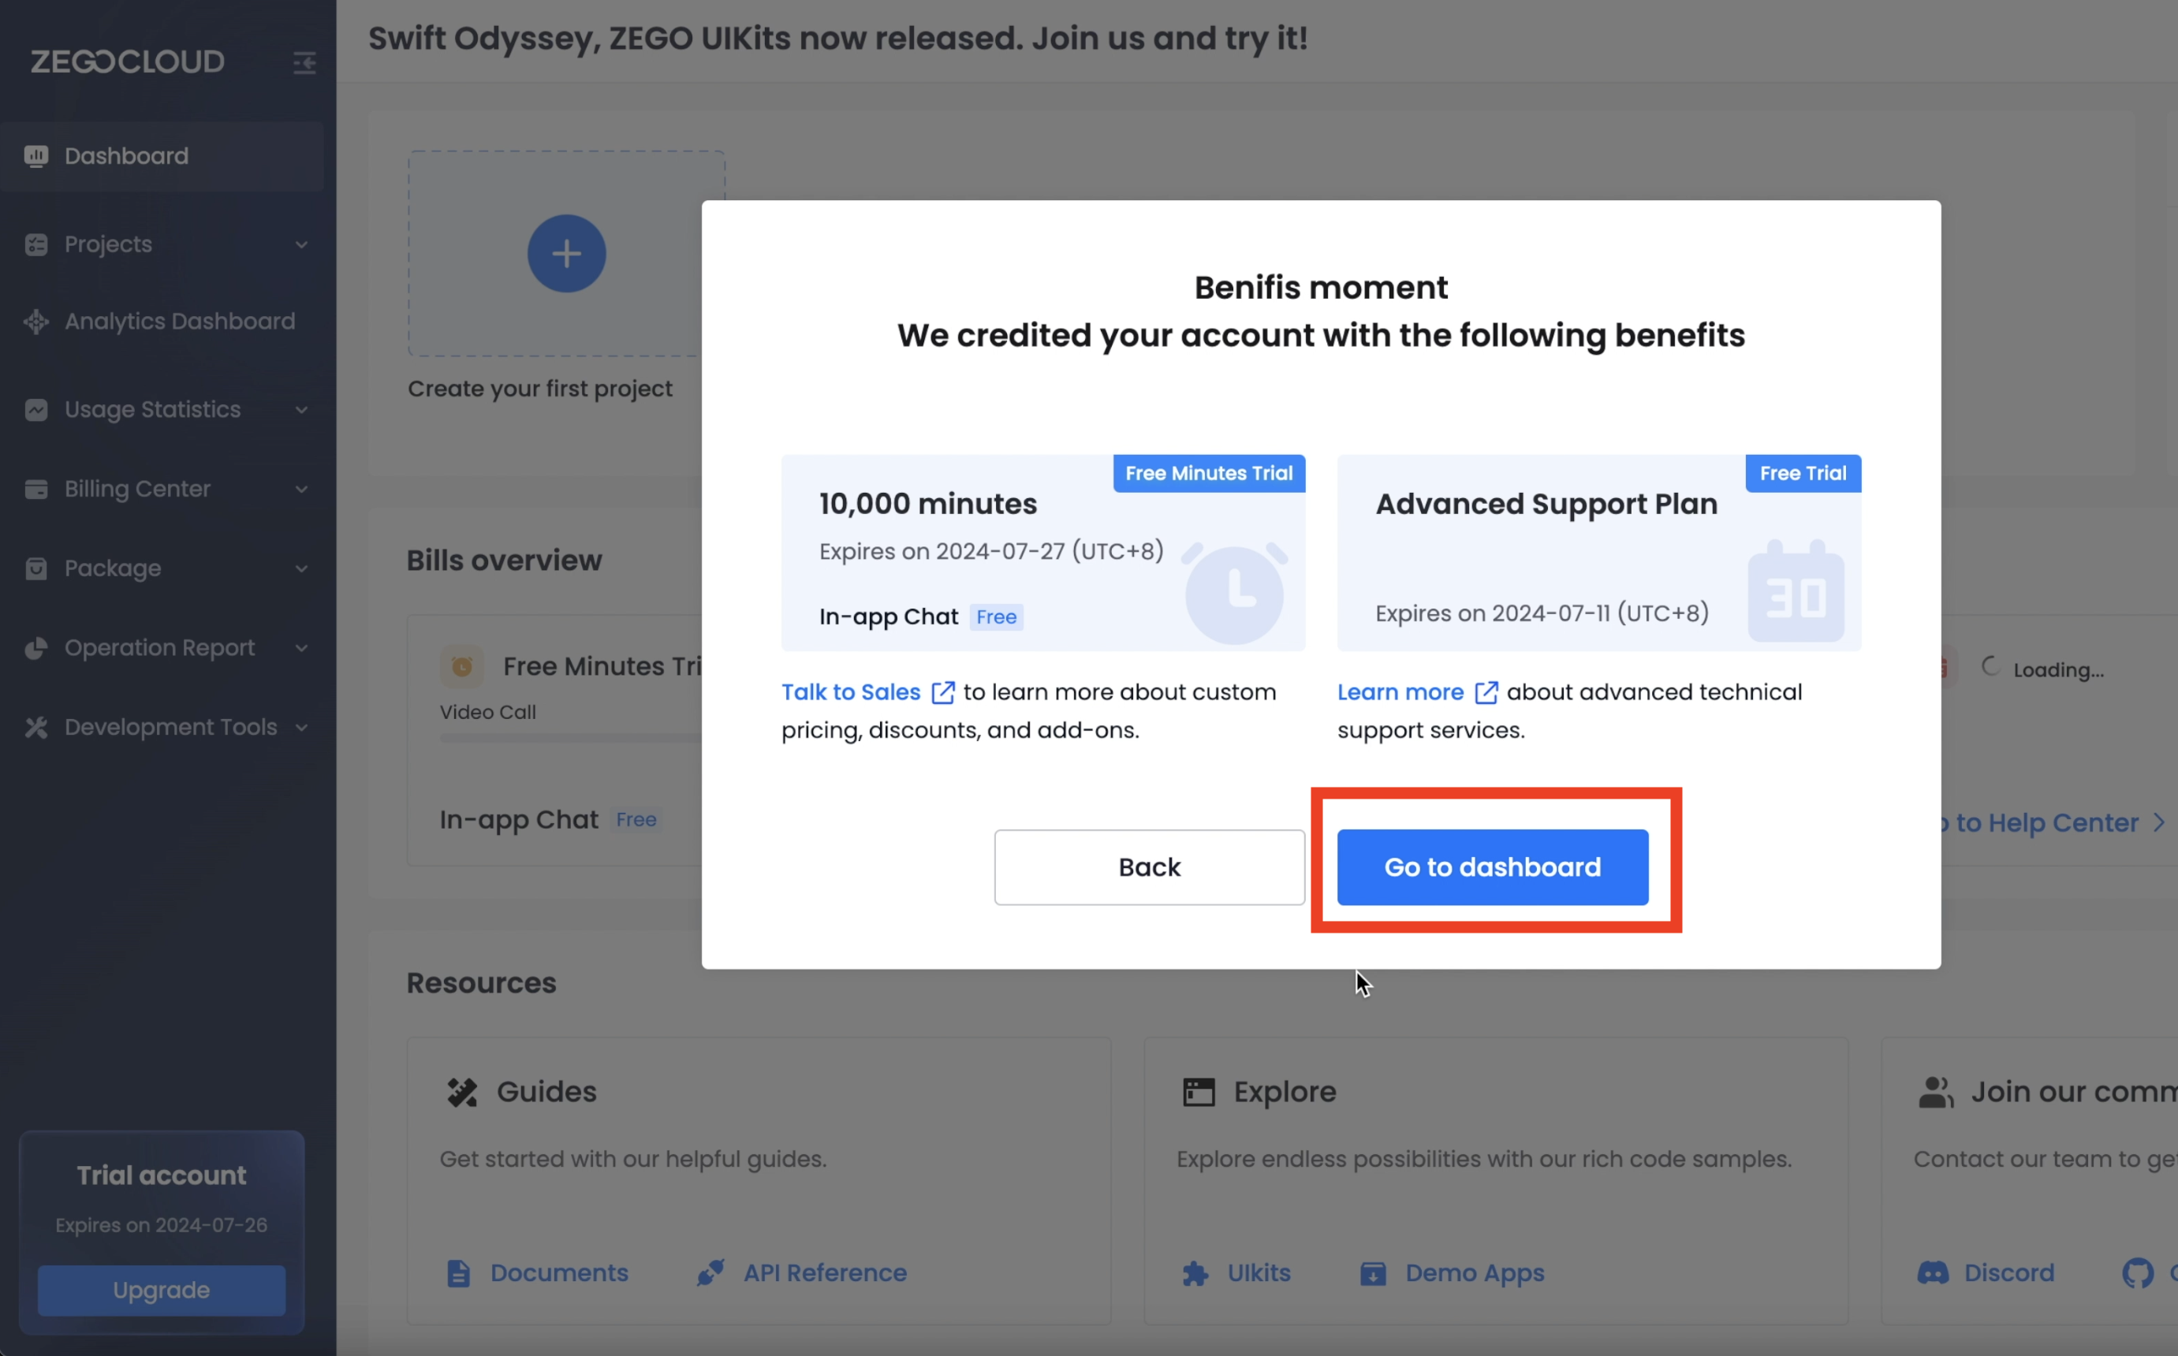The width and height of the screenshot is (2178, 1356).
Task: Expand the Usage Statistics section
Action: pyautogui.click(x=301, y=410)
